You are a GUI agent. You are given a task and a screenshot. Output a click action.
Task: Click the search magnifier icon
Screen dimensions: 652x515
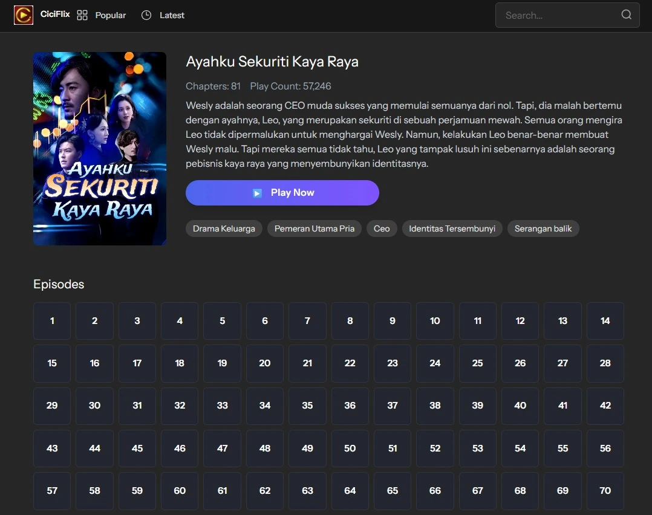tap(626, 15)
